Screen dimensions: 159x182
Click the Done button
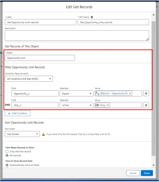[x=147, y=173]
